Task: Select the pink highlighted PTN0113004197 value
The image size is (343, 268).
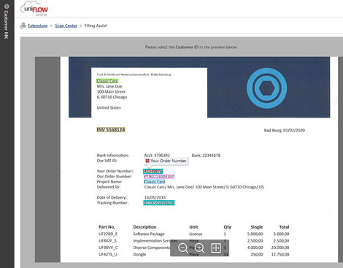Action: tap(159, 177)
